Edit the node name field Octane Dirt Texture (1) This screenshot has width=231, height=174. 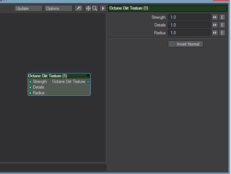point(168,8)
